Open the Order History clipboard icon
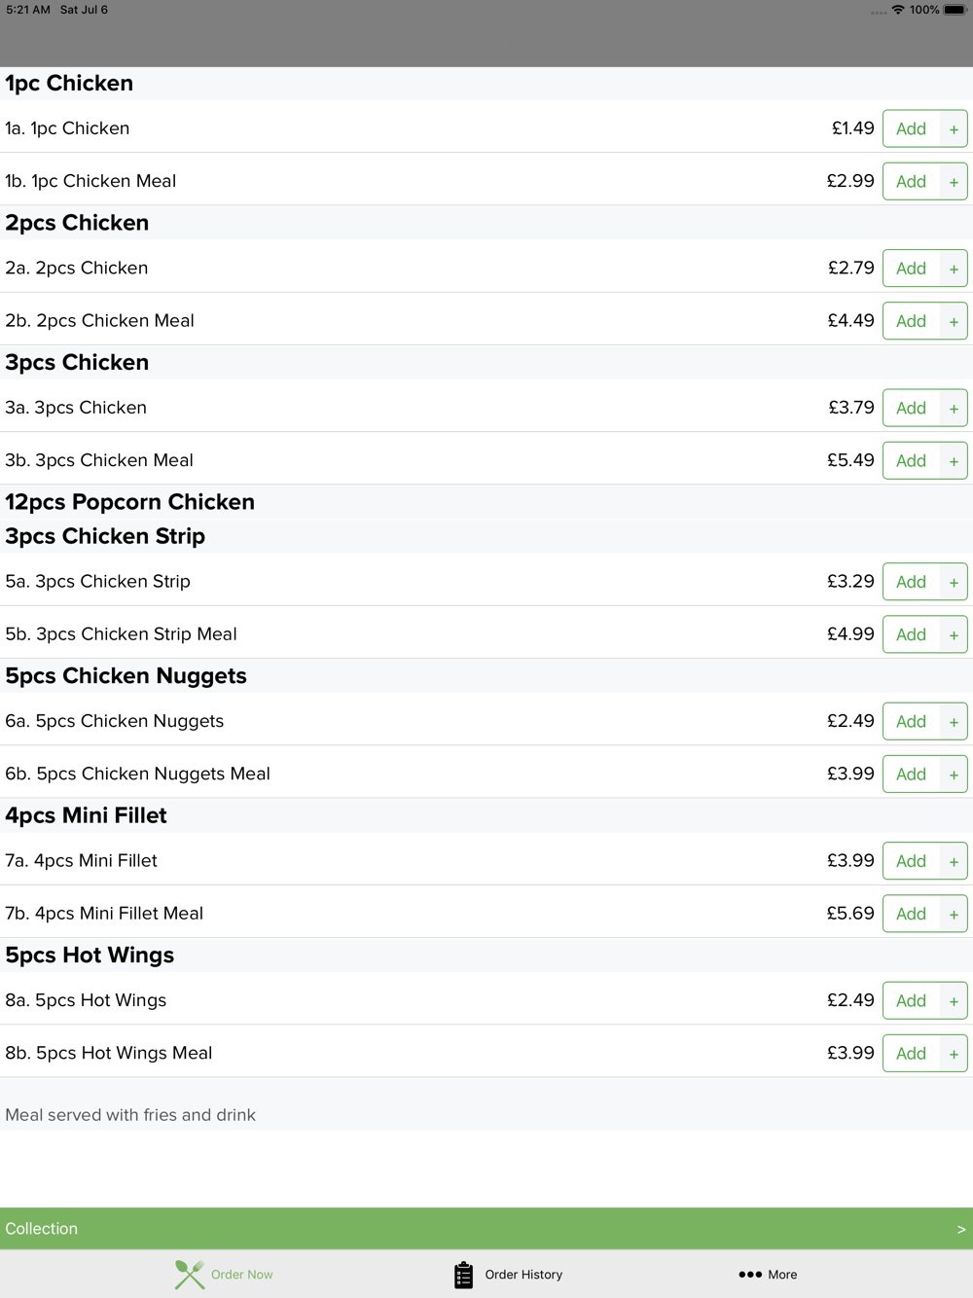The height and width of the screenshot is (1298, 973). tap(463, 1275)
